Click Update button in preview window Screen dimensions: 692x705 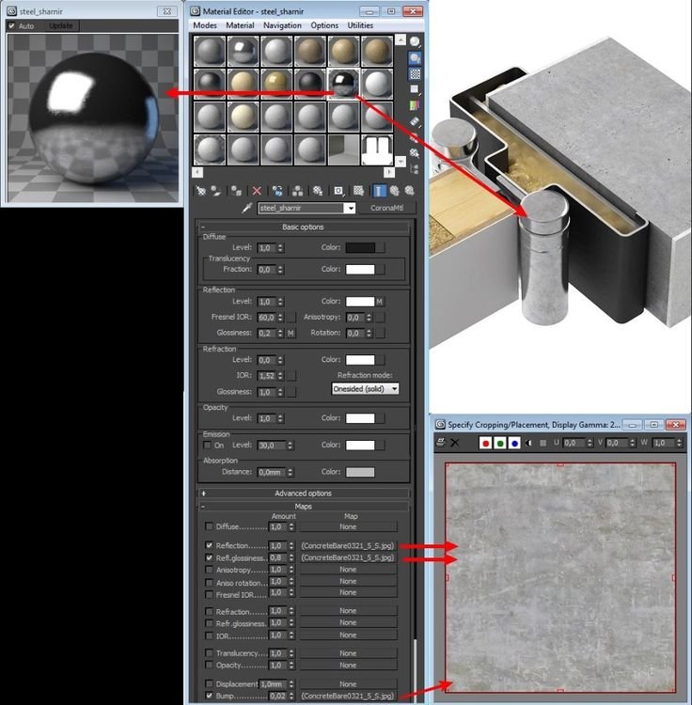[x=61, y=26]
